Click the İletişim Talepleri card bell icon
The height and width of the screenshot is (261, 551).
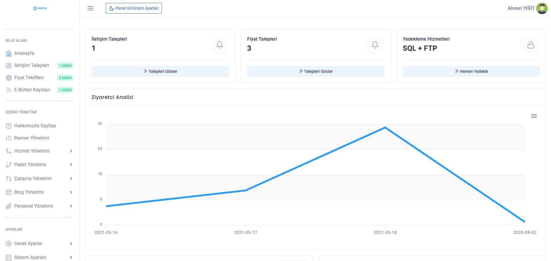(219, 45)
